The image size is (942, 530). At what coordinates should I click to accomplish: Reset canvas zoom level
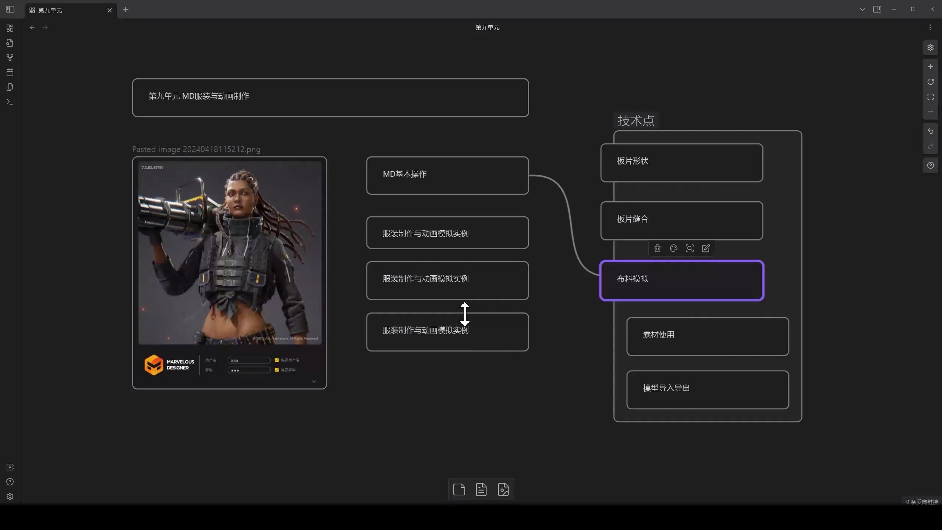(x=931, y=82)
